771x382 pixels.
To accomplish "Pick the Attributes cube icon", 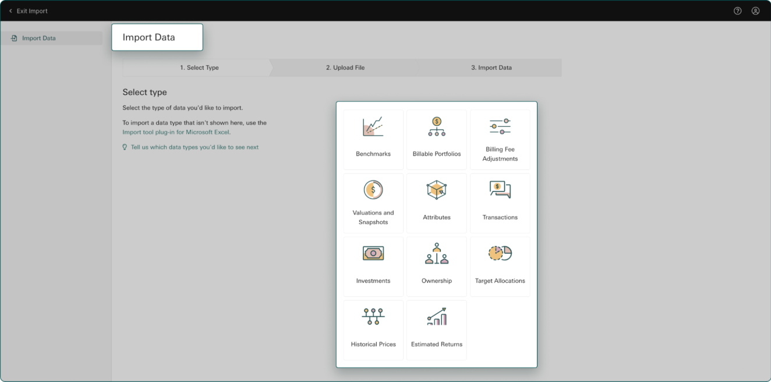I will click(x=436, y=190).
